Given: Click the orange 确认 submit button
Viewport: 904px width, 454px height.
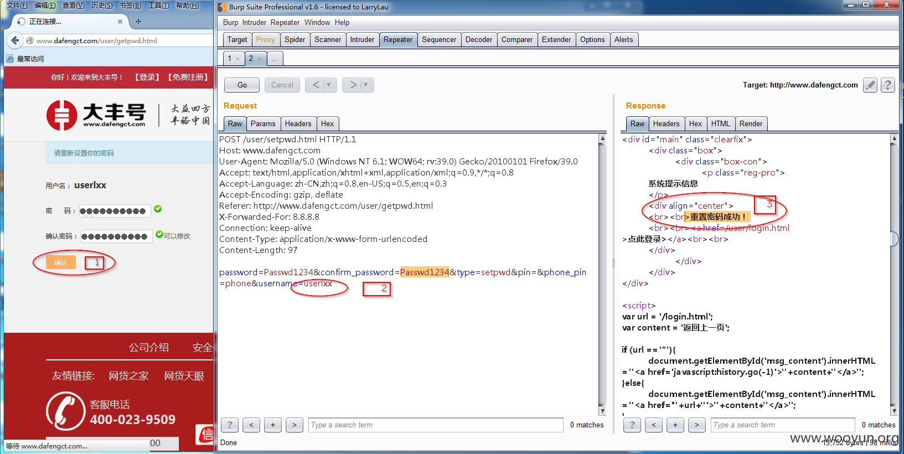Looking at the screenshot, I should click(x=61, y=262).
